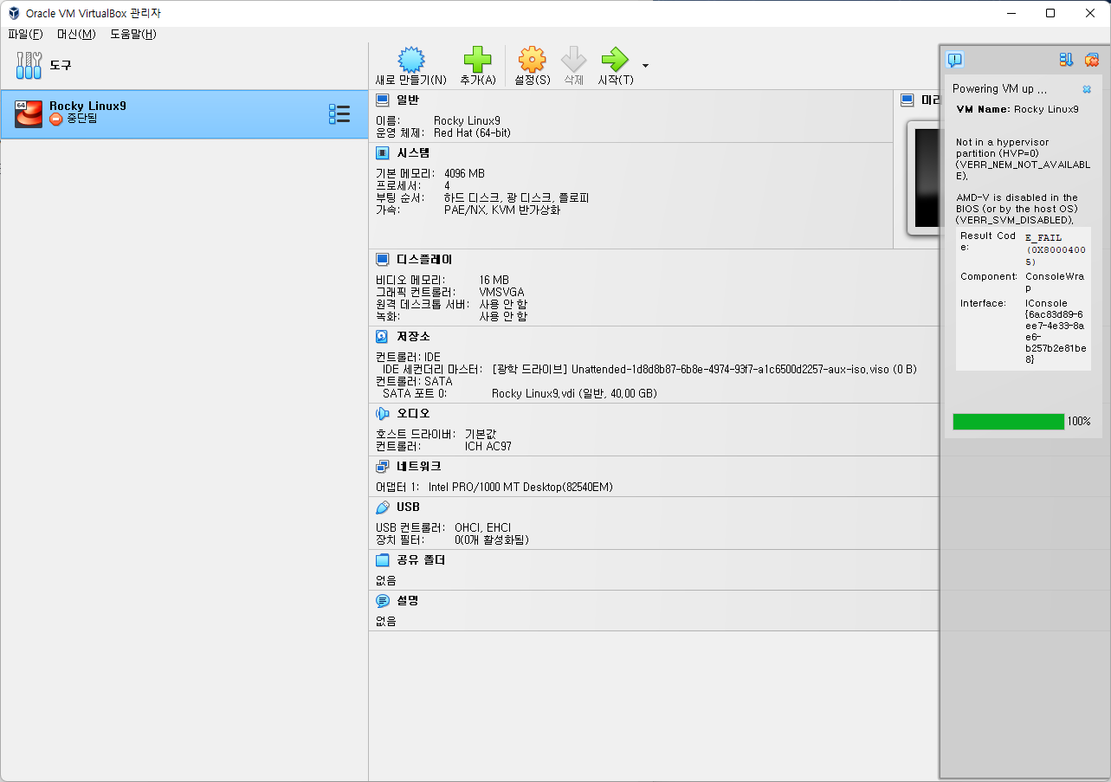Screen dimensions: 1111x782
Task: Open the 도움말(H) menu
Action: pyautogui.click(x=133, y=34)
